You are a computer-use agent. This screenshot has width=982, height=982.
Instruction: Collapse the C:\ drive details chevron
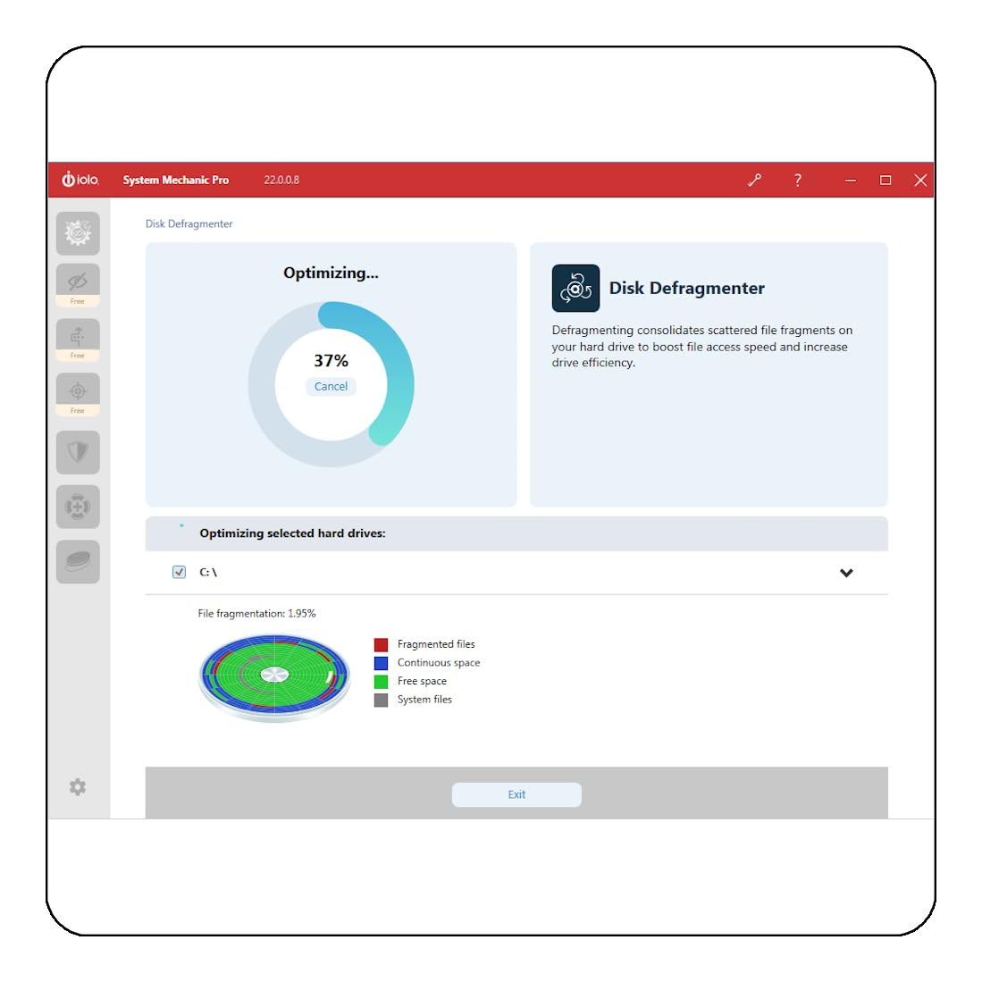click(846, 573)
